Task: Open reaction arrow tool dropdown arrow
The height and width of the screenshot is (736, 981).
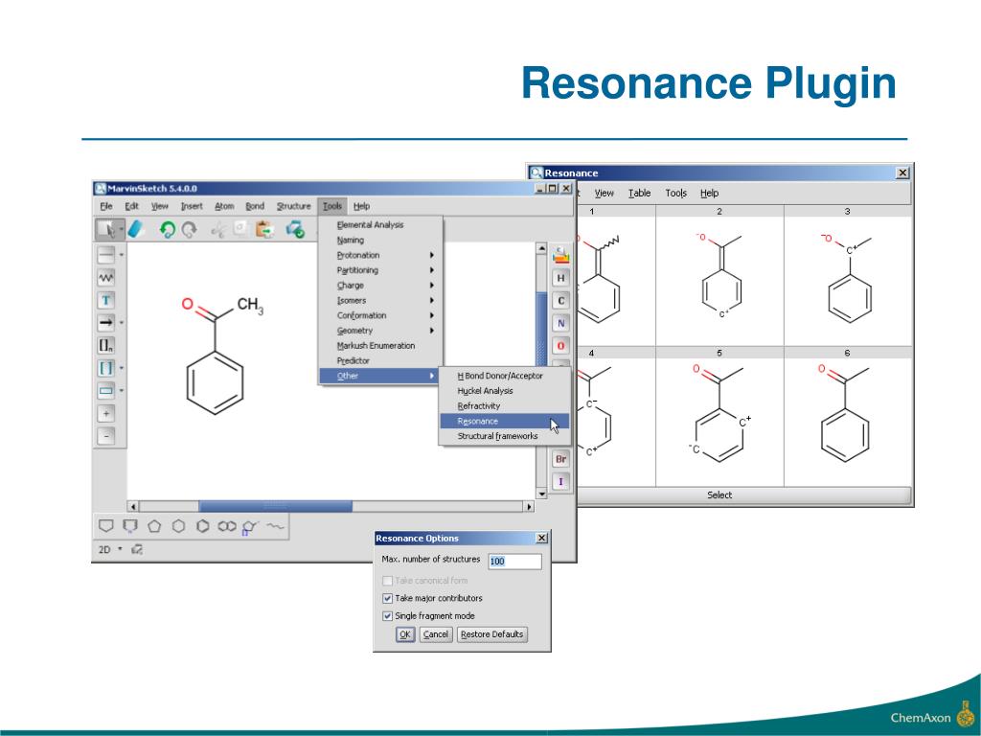Action: 122,323
